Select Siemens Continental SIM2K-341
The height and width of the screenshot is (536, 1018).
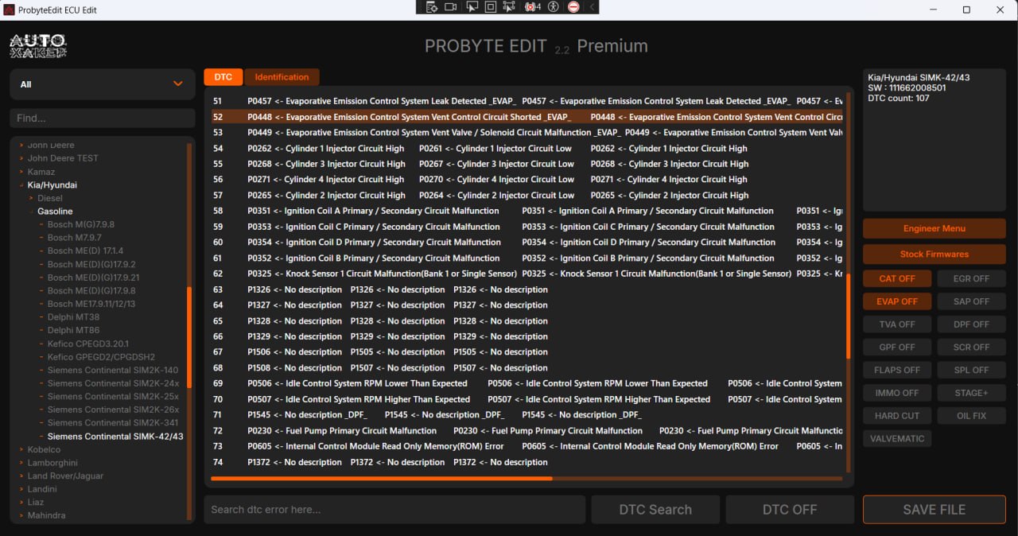(113, 423)
